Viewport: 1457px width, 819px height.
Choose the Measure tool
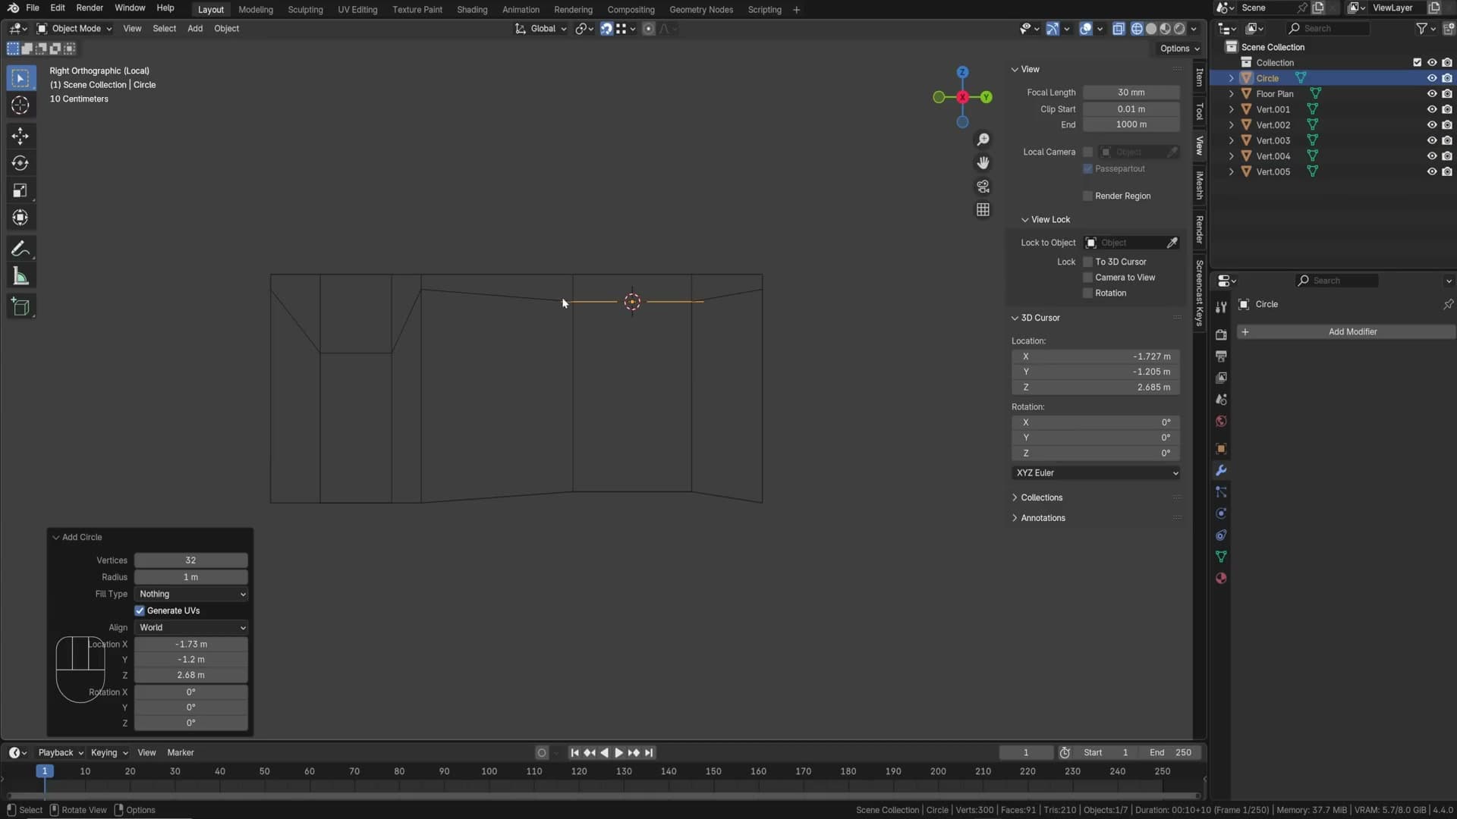click(x=20, y=277)
